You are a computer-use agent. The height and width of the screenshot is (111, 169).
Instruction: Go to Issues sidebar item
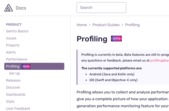click(11, 38)
